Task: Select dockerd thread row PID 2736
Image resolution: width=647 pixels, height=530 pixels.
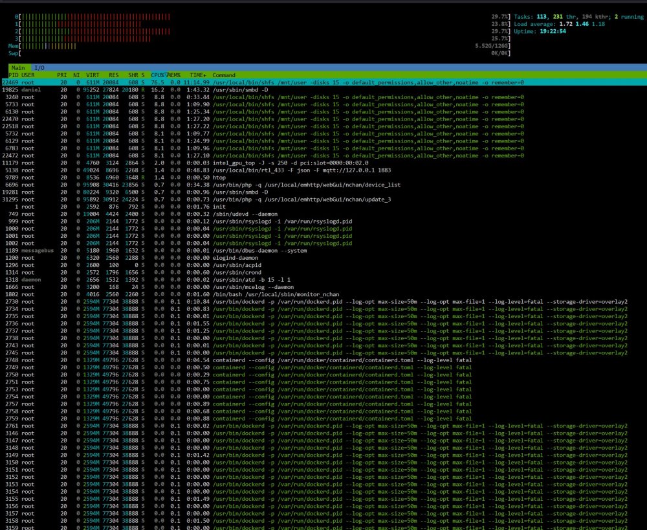Action: pyautogui.click(x=323, y=323)
